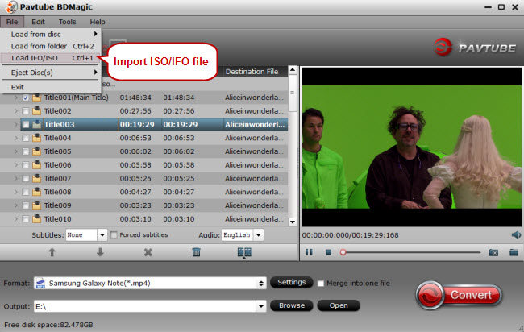The width and height of the screenshot is (524, 332).
Task: Open snapshot folder icon in preview panel
Action: [x=514, y=252]
